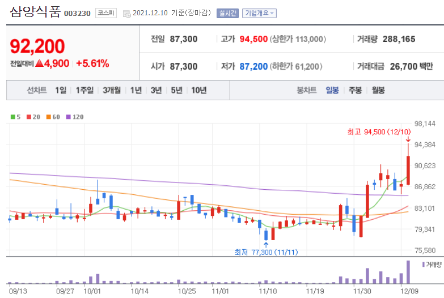Click the 11/30 date axis label

point(362,291)
